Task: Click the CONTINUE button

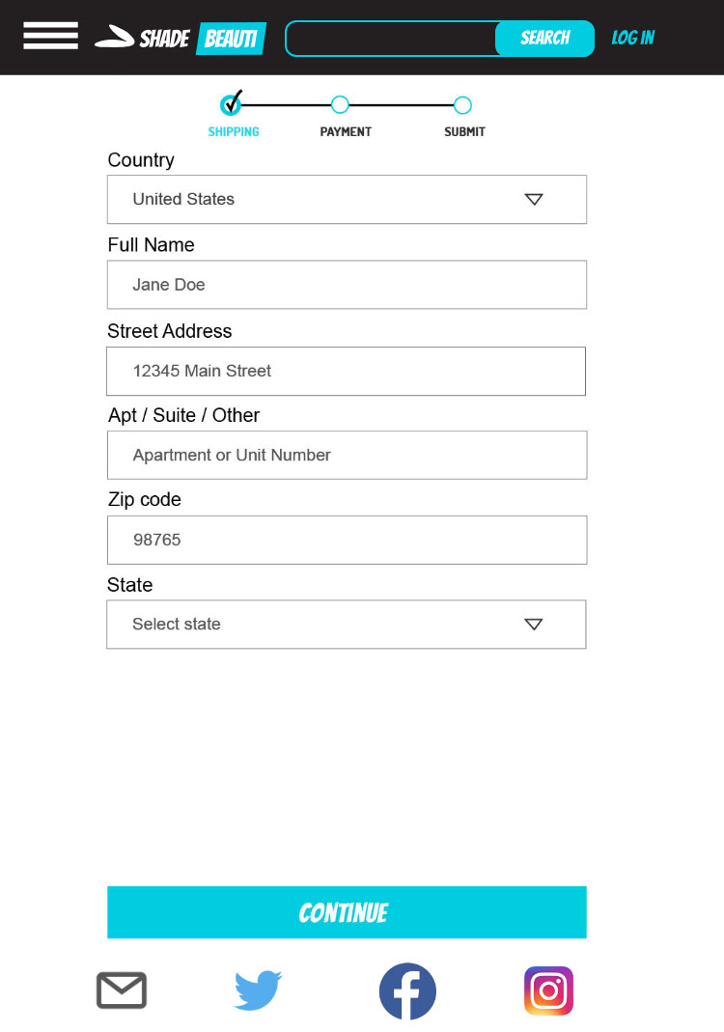Action: (x=347, y=912)
